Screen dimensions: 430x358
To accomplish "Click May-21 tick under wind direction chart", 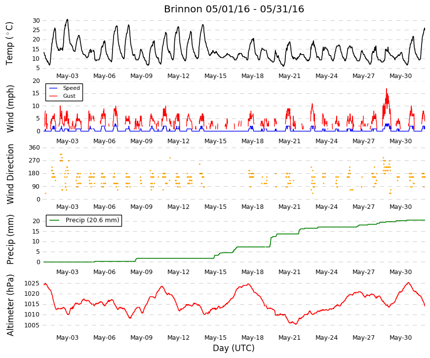I will [289, 207].
